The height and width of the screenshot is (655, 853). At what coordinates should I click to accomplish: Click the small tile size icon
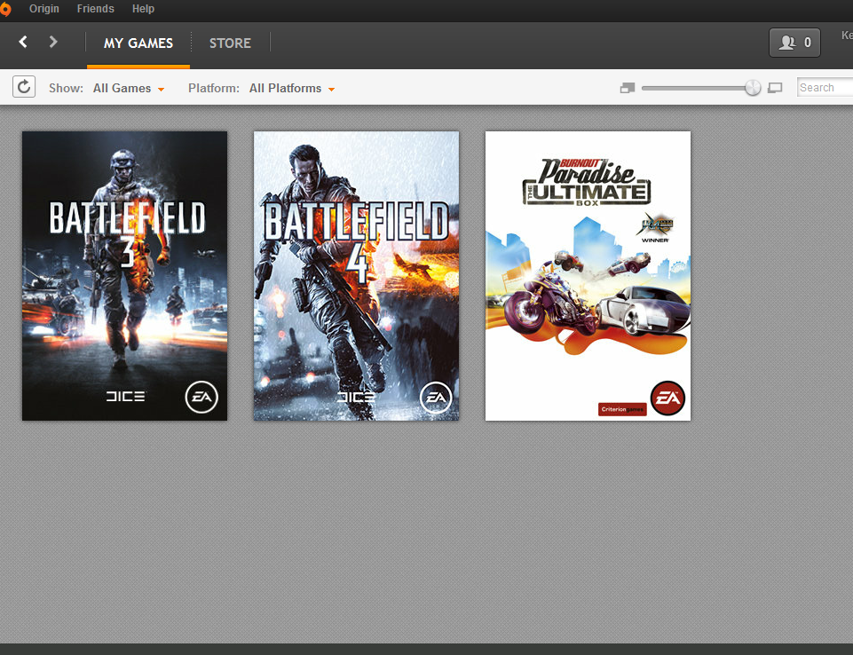point(628,88)
